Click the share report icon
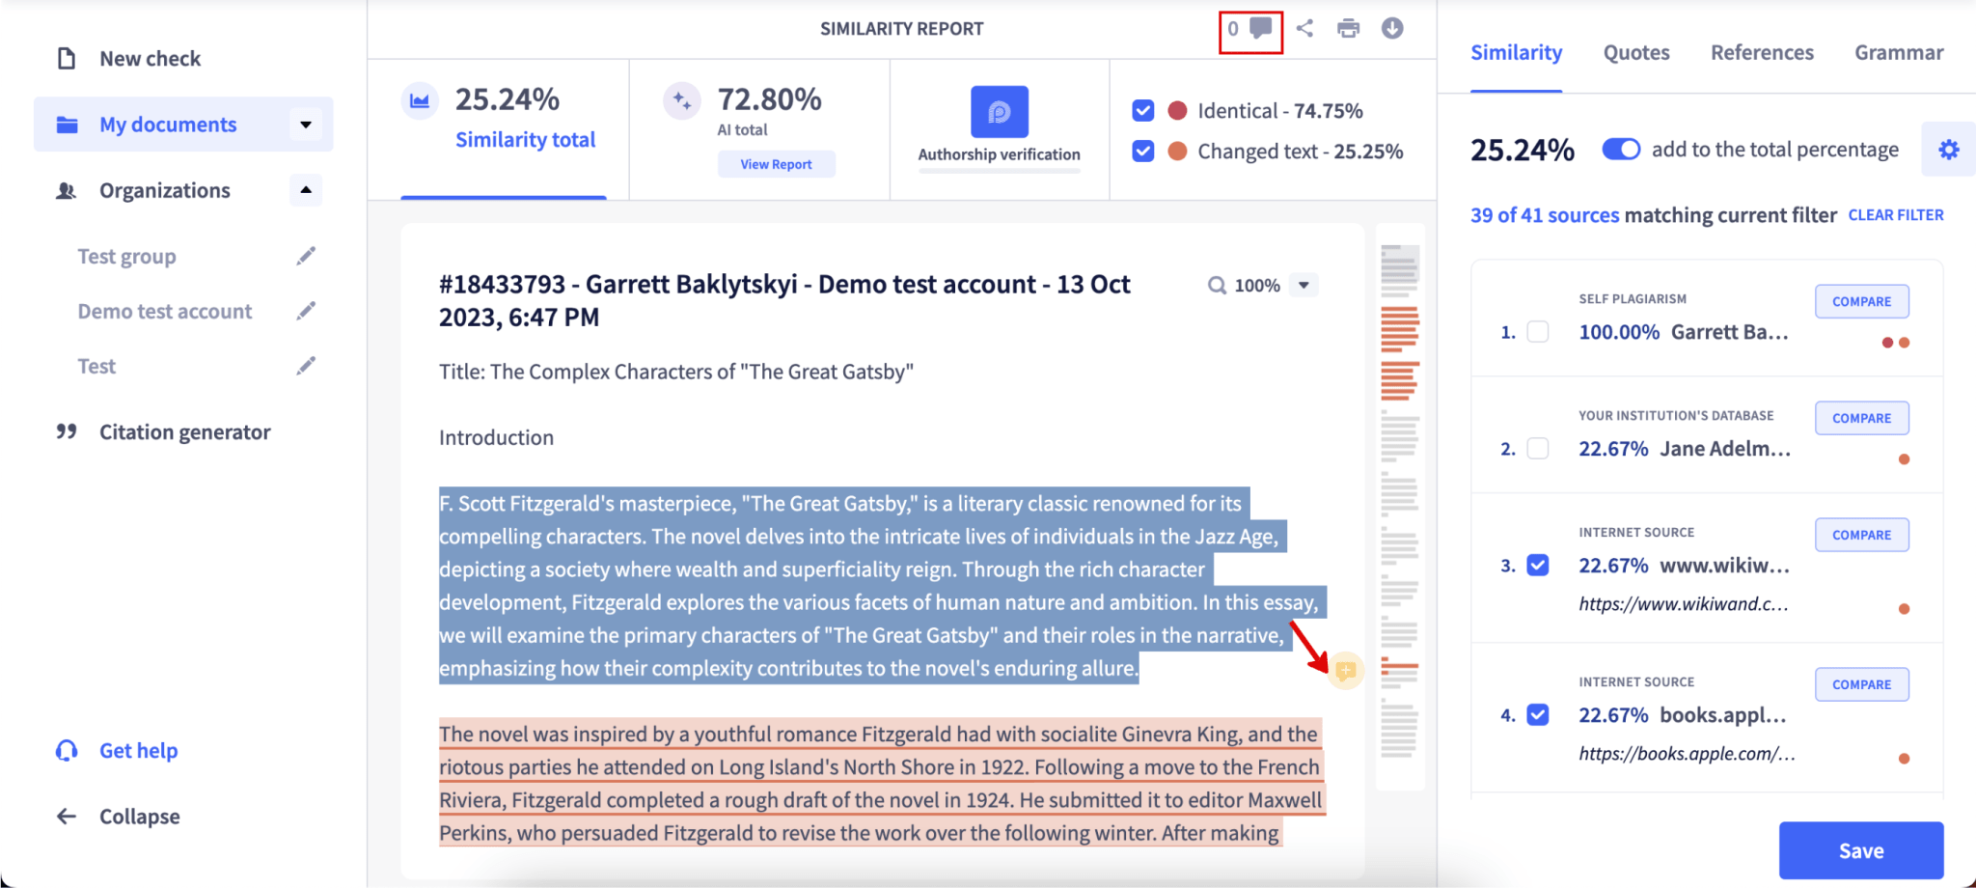This screenshot has width=1976, height=888. pyautogui.click(x=1304, y=29)
